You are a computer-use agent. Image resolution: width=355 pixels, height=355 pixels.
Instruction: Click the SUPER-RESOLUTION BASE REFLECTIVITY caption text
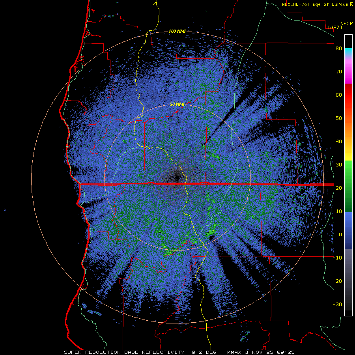click(x=124, y=352)
